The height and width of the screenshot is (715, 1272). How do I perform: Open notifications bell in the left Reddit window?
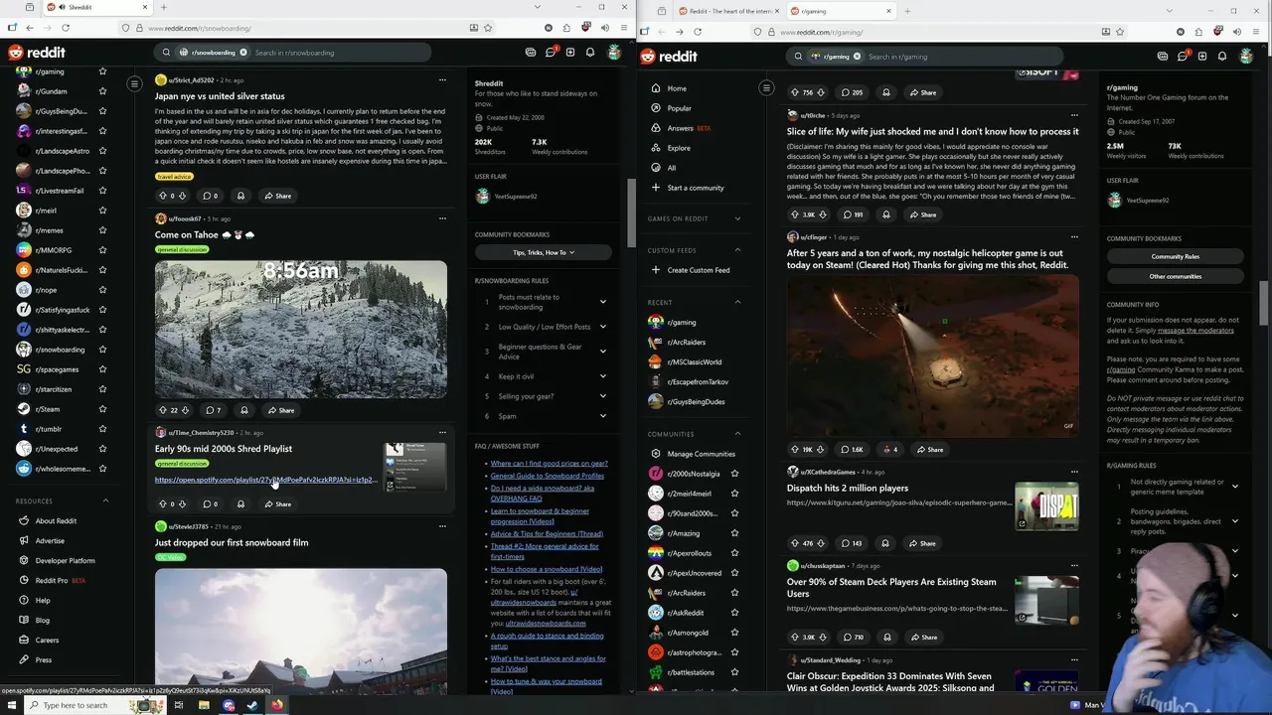(590, 52)
